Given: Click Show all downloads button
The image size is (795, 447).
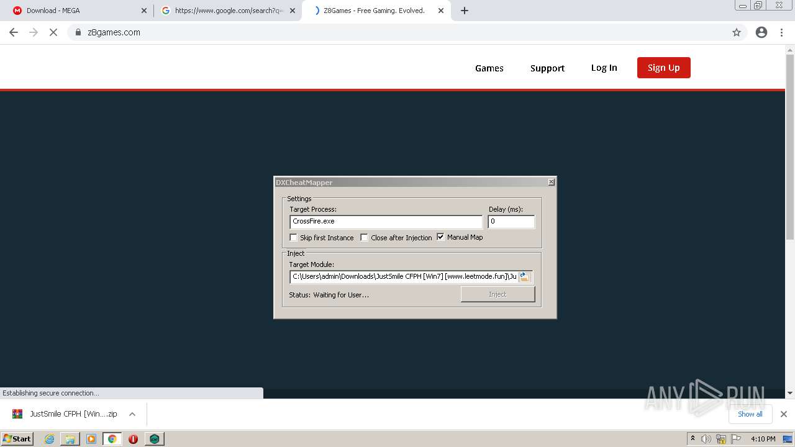Looking at the screenshot, I should 750,414.
